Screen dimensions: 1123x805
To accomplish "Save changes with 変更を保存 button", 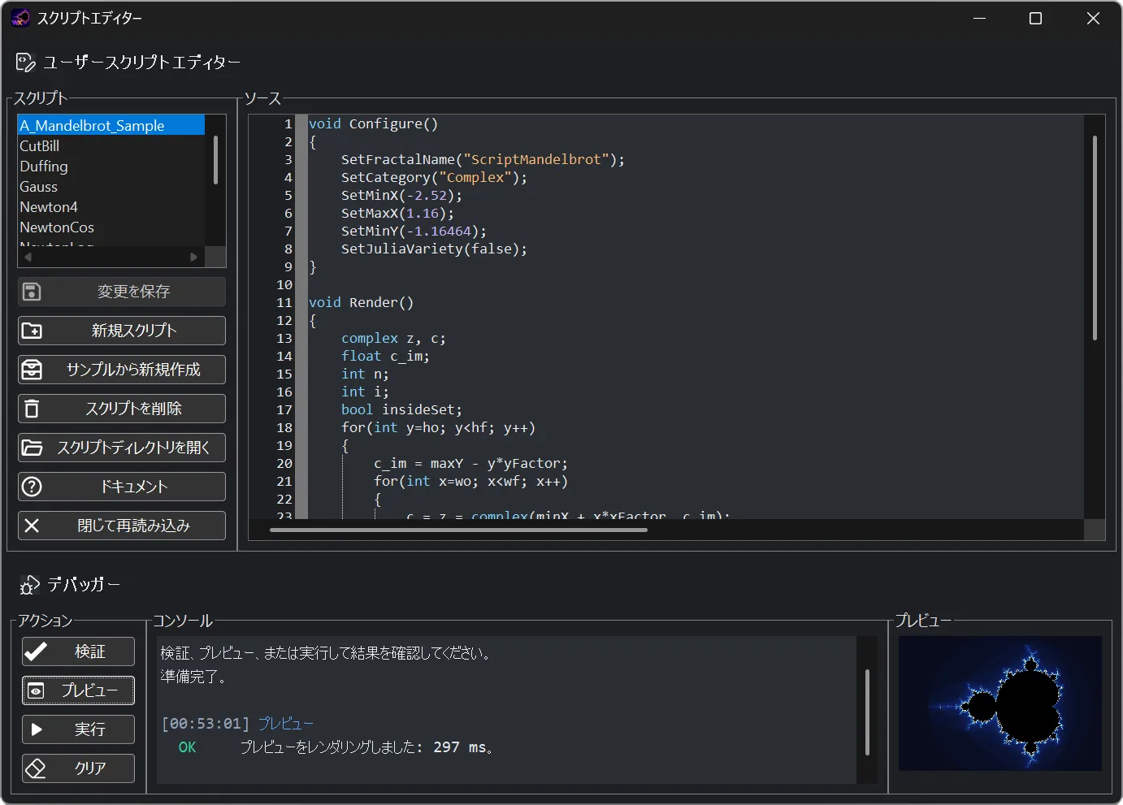I will point(122,292).
